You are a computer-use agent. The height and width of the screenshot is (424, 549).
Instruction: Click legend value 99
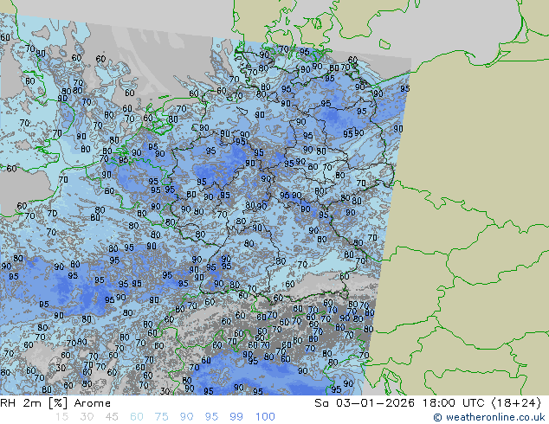236,417
